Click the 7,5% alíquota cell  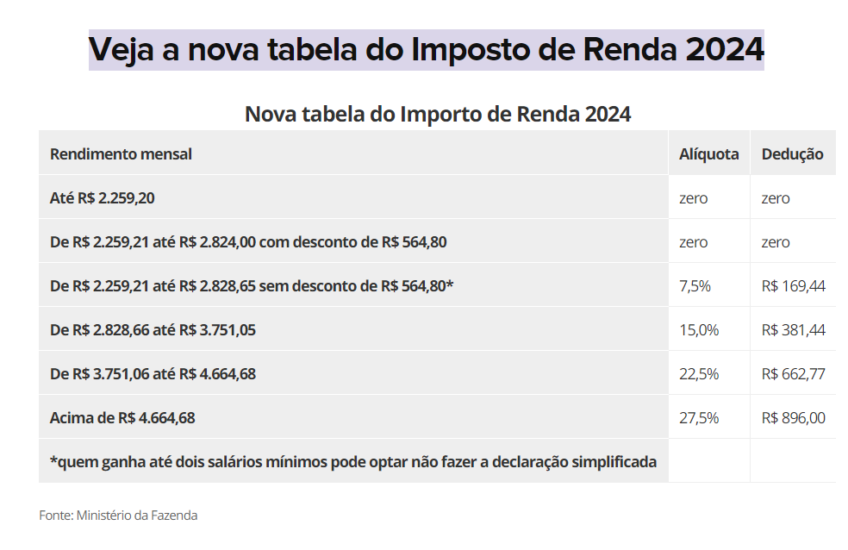(x=695, y=286)
